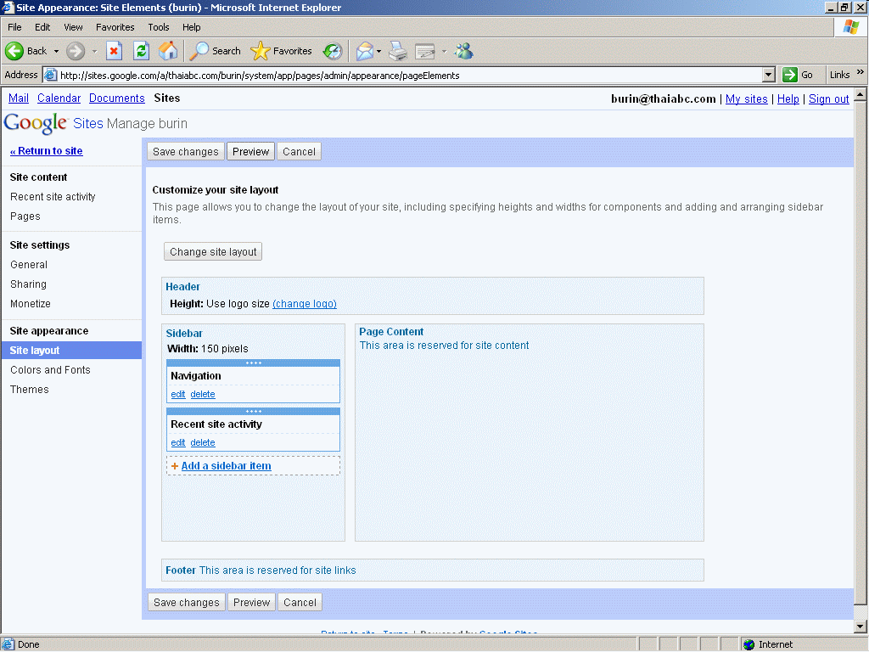The image size is (869, 652).
Task: Open the Tools menu
Action: pyautogui.click(x=159, y=27)
